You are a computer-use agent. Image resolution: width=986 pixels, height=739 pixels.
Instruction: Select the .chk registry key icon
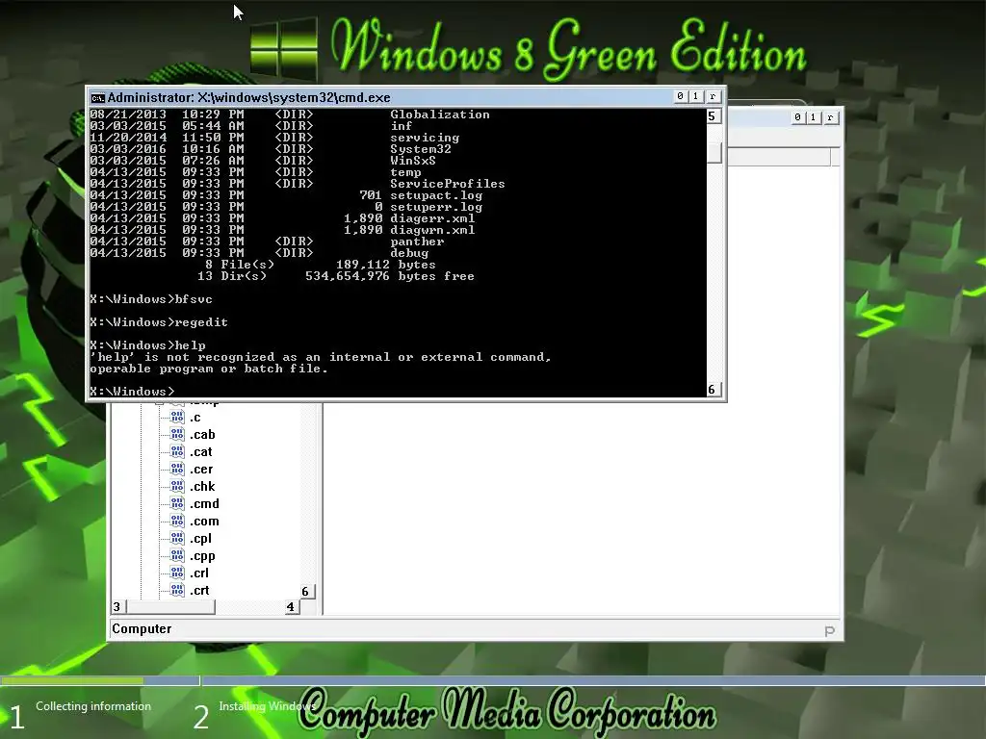(x=177, y=486)
